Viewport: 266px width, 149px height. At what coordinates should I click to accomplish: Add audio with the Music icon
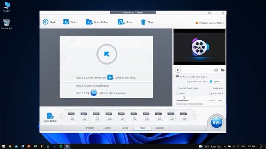point(121,22)
